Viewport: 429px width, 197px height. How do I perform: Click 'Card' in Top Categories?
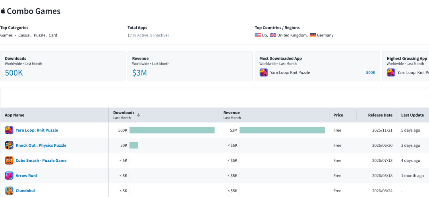pos(53,35)
